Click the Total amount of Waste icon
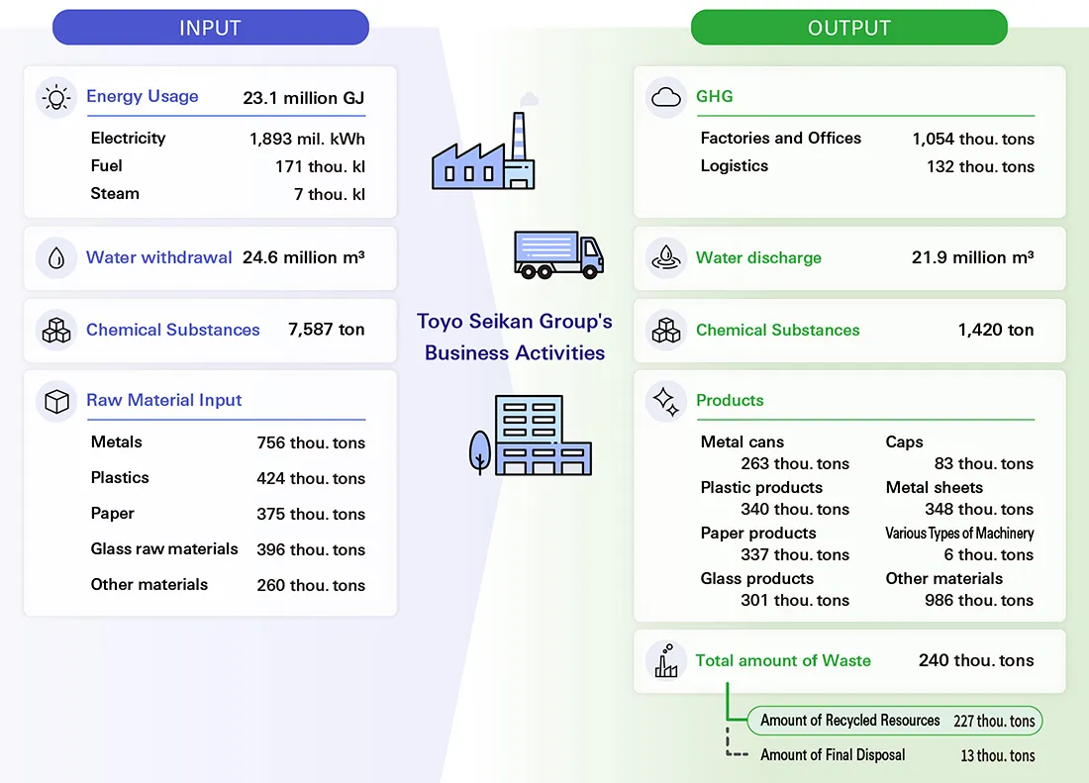Image resolution: width=1089 pixels, height=783 pixels. pos(665,661)
